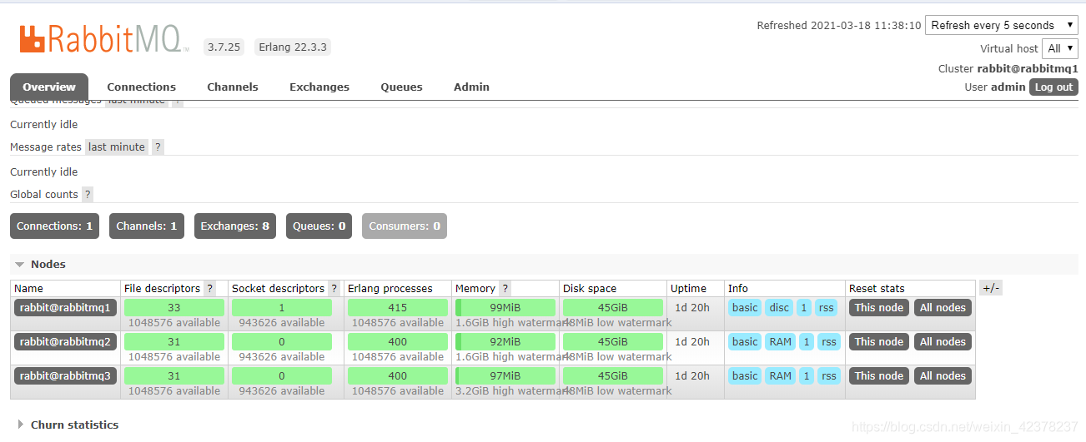Click the Exchanges: 8 count button
The width and height of the screenshot is (1086, 442).
[x=235, y=226]
